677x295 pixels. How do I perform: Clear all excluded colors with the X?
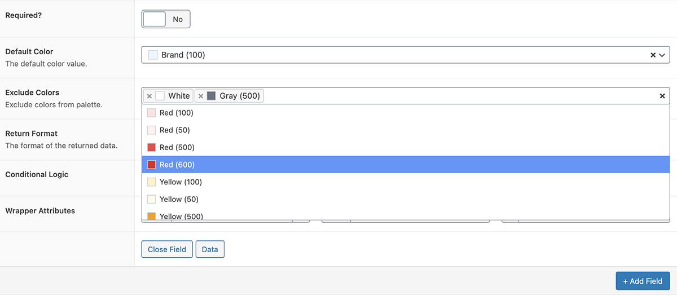pos(662,96)
